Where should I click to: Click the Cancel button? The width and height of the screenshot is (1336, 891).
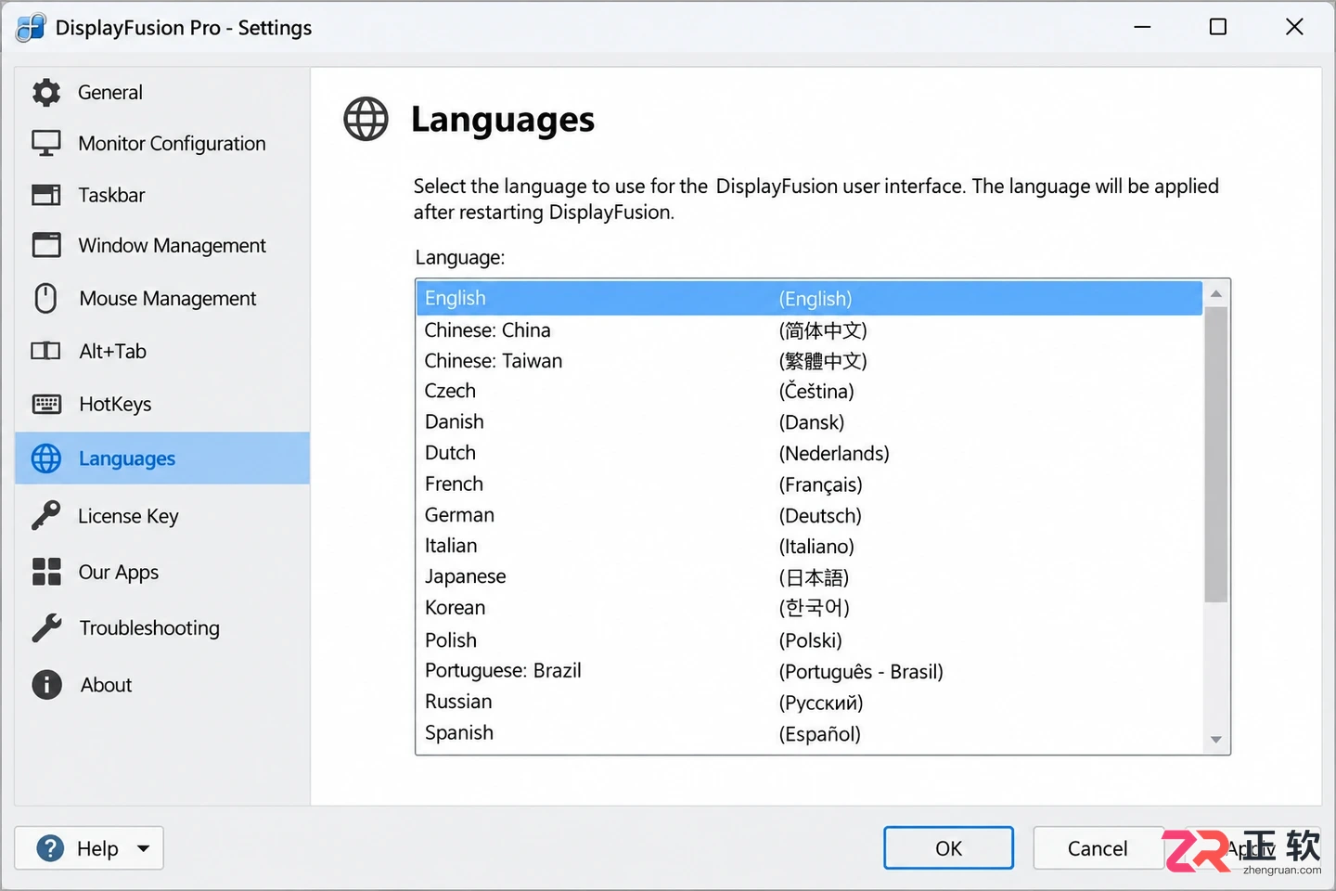[1098, 848]
